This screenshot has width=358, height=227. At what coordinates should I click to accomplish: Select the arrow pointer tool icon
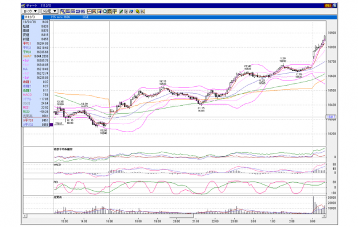[126, 11]
